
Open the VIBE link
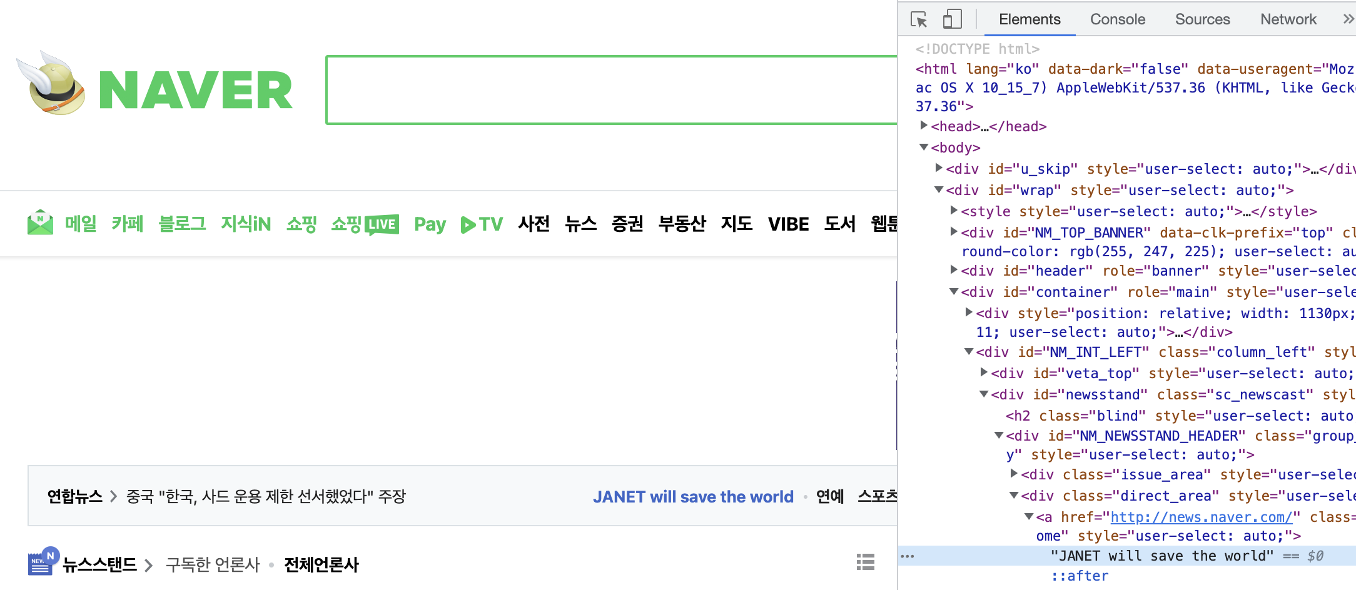(788, 224)
